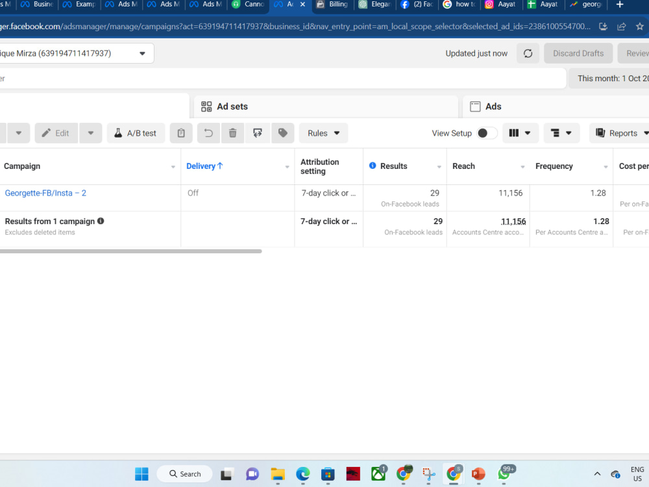Click the search filter input field
The width and height of the screenshot is (649, 487).
pyautogui.click(x=283, y=79)
